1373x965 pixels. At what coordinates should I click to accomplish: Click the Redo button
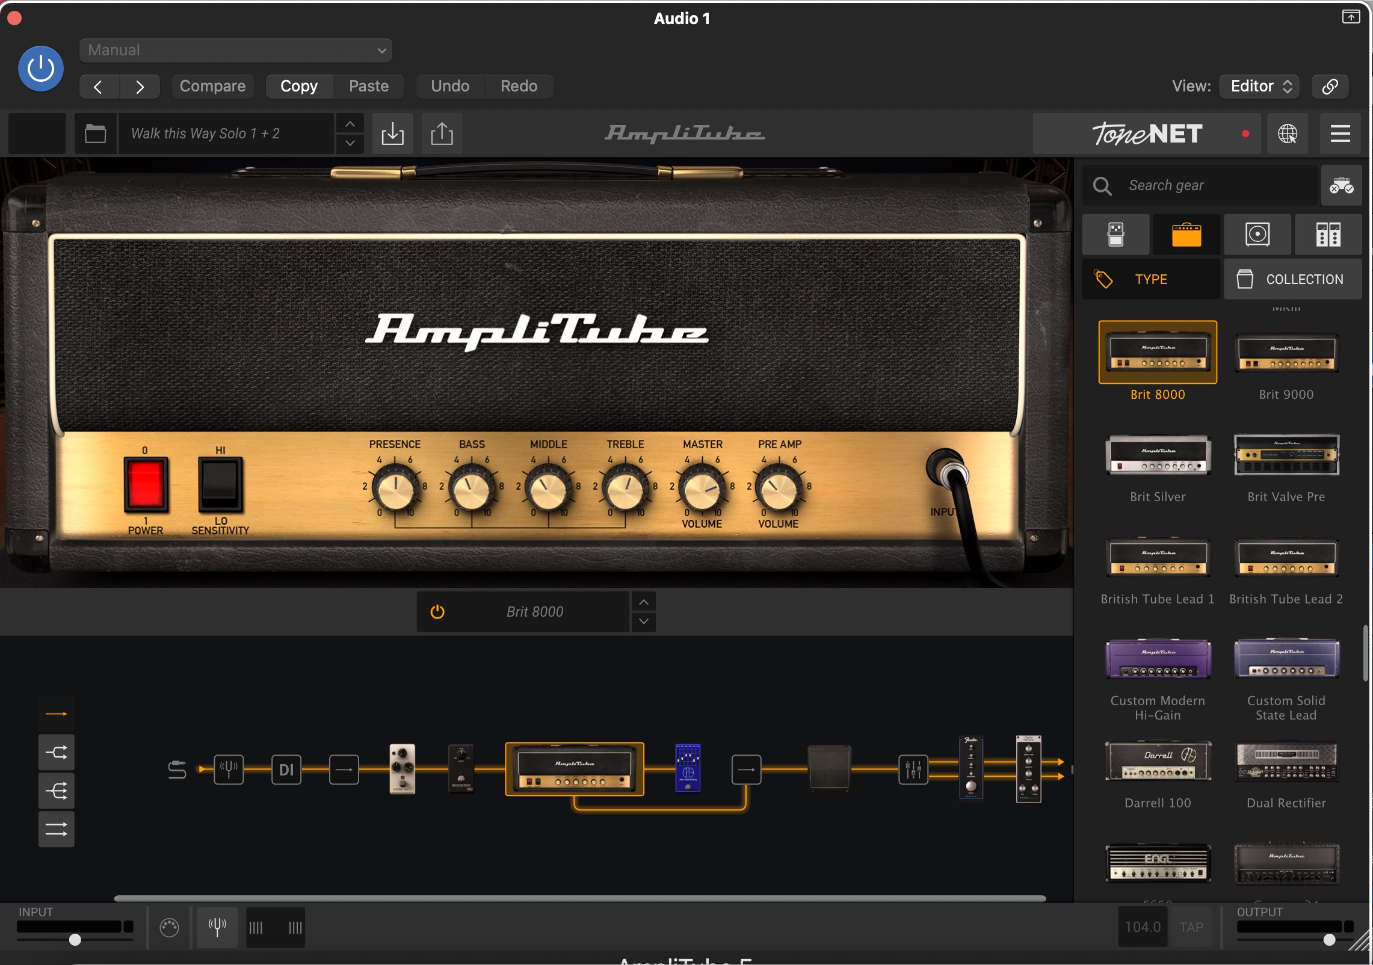pos(519,87)
